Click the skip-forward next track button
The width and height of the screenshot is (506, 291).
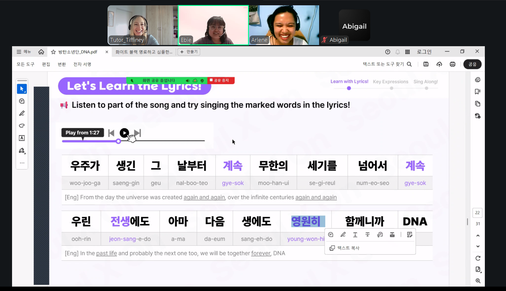click(x=138, y=133)
